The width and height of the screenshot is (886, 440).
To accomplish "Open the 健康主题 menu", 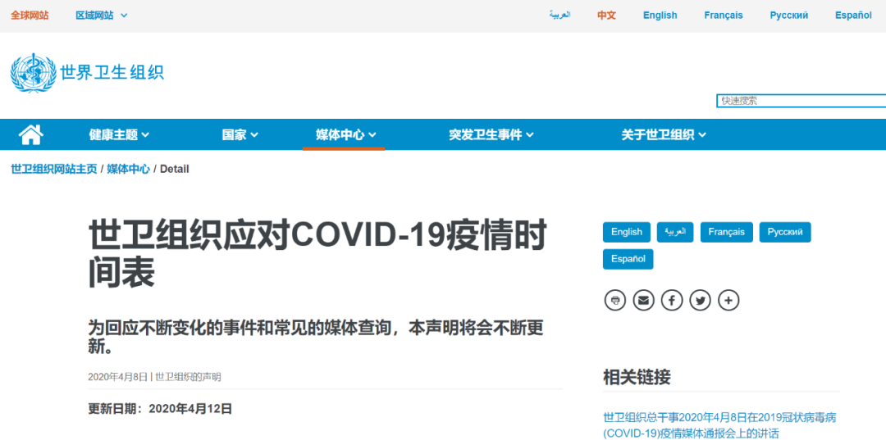I will coord(119,135).
